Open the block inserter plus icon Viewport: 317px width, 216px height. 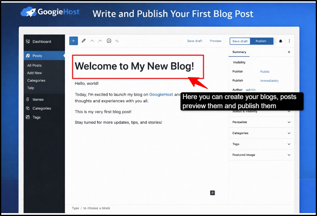[73, 41]
